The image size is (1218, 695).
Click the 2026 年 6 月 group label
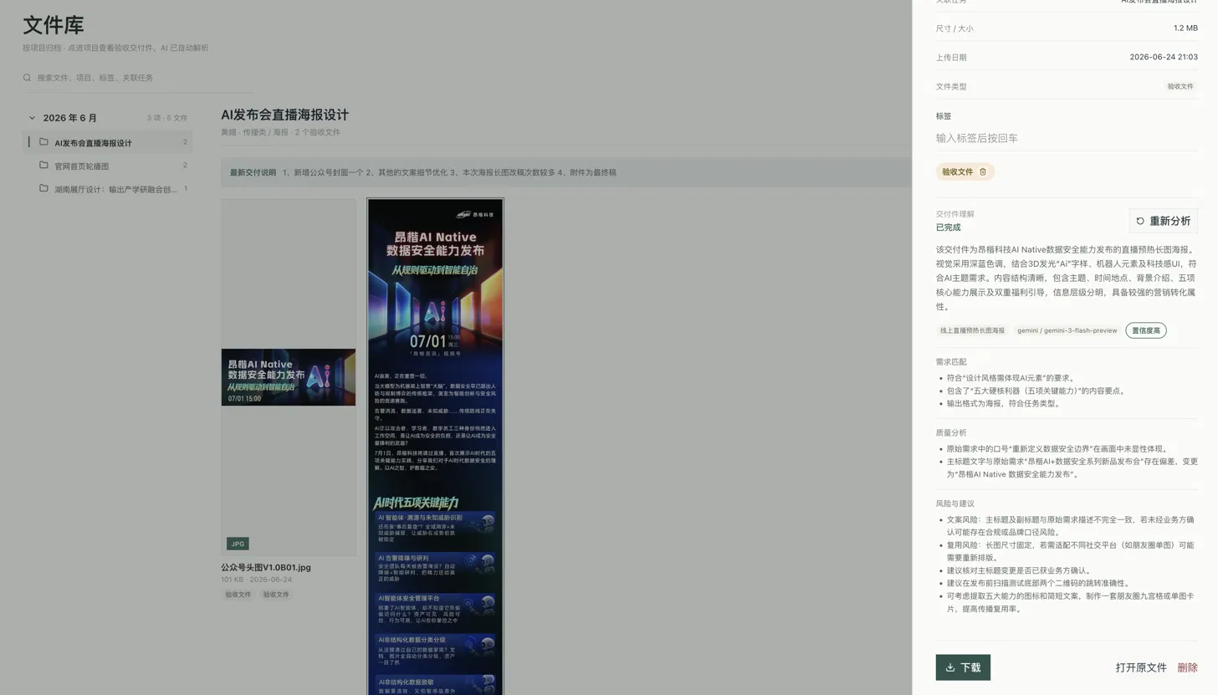click(70, 118)
